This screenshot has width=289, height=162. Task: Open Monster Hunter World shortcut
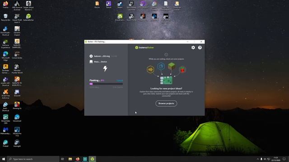17,69
